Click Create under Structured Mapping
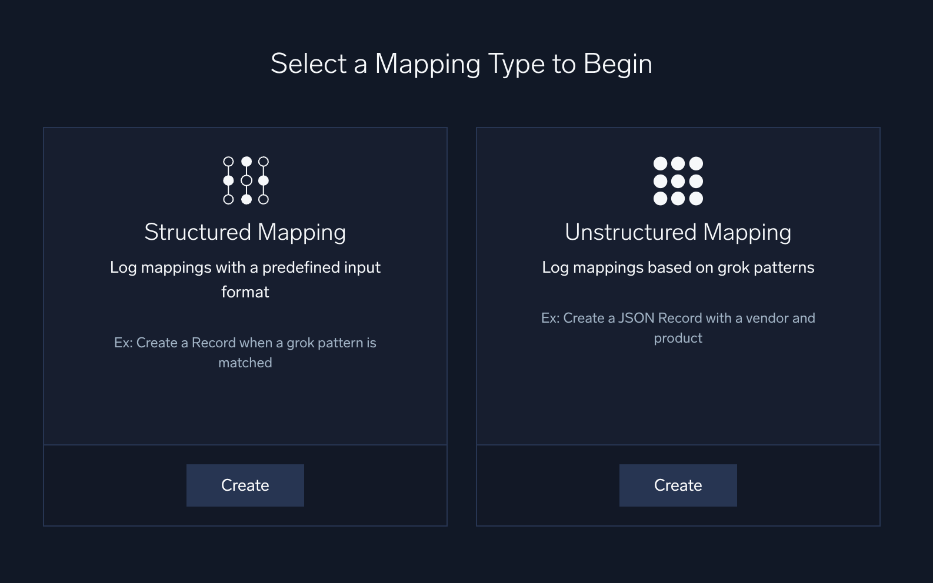Screen dimensions: 933x583 245,485
